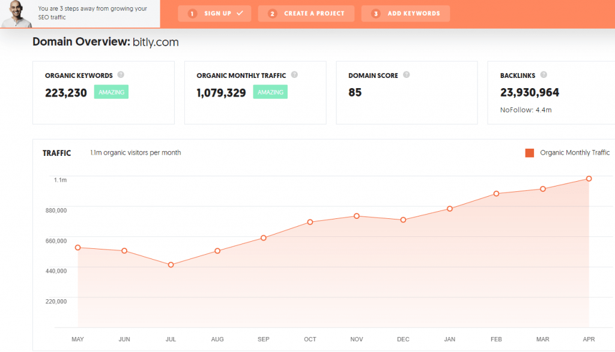Click the AMAZING badge next to 1,079,329

pos(270,92)
